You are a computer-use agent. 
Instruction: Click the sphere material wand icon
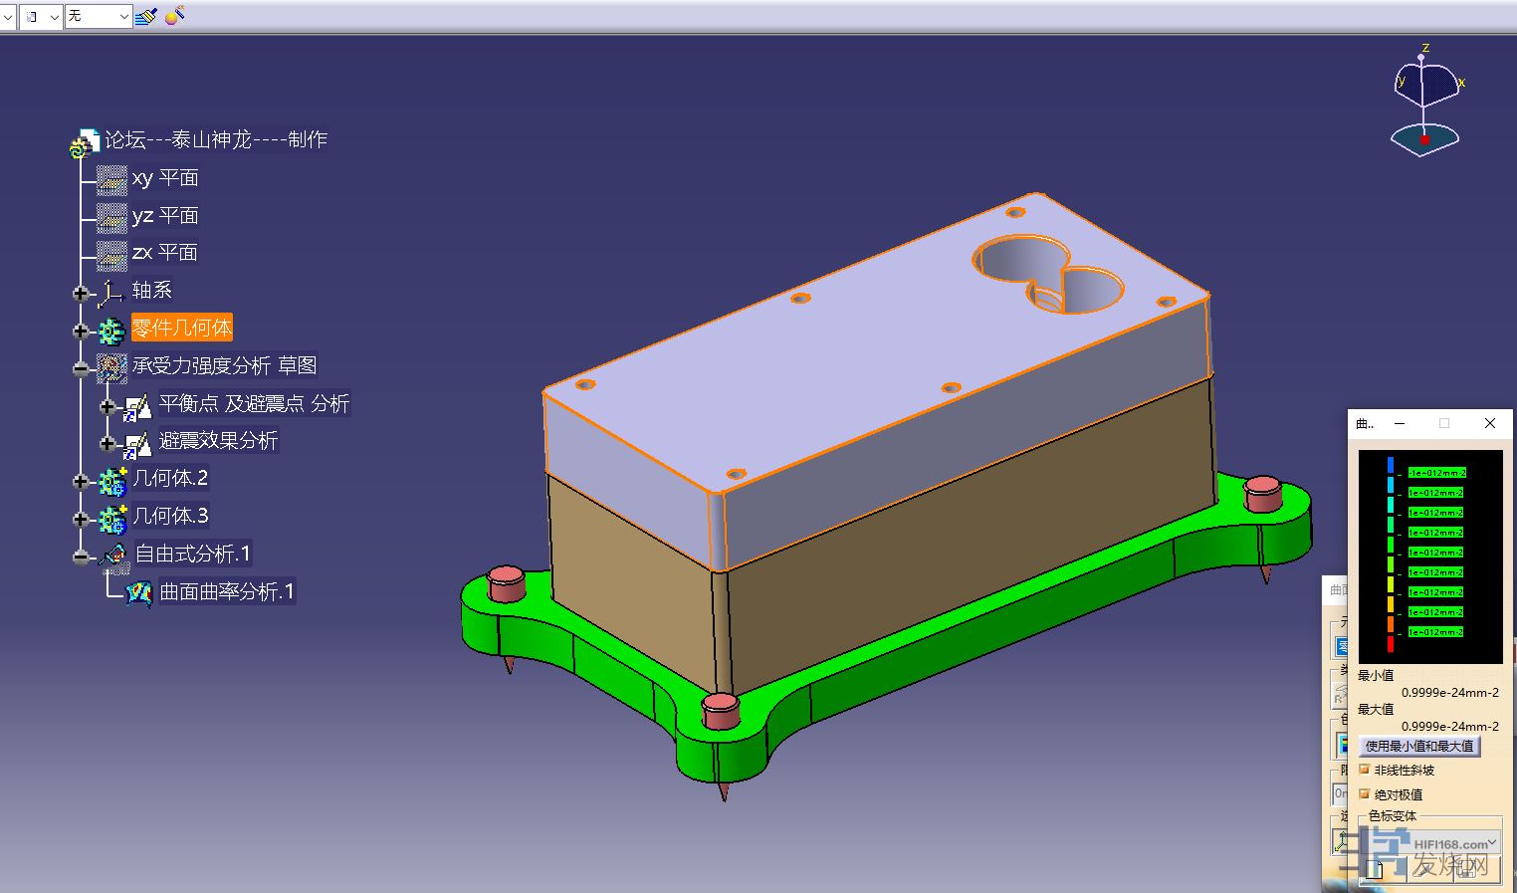175,16
